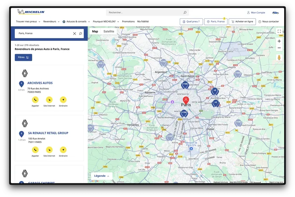Switch to Satellite view tab

[x=109, y=31]
